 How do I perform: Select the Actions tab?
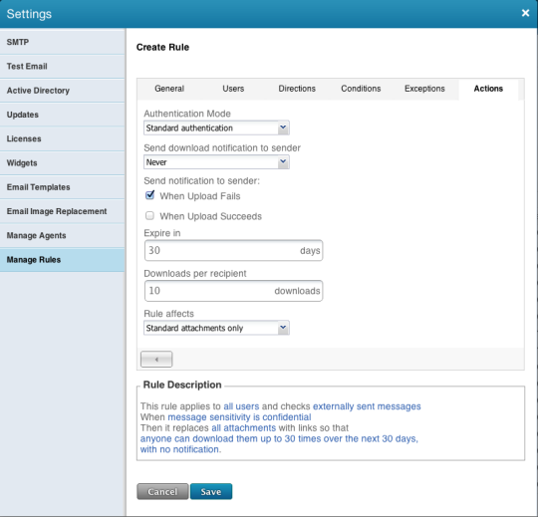(x=488, y=89)
